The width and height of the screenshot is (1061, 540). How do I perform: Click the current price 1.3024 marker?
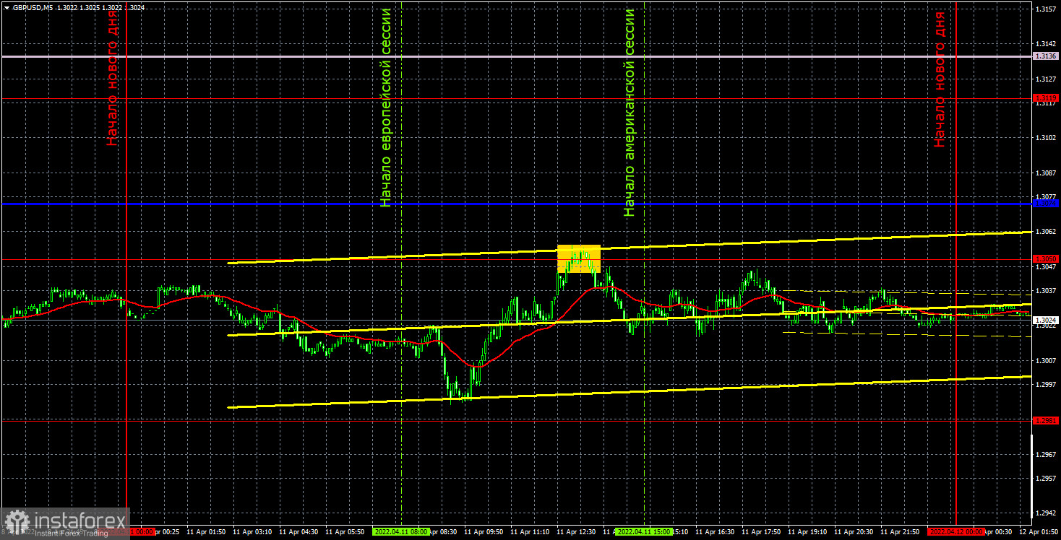(1046, 320)
